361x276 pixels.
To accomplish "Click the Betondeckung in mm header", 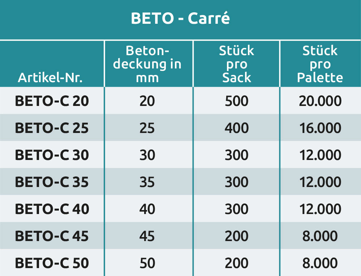I will [x=147, y=64].
